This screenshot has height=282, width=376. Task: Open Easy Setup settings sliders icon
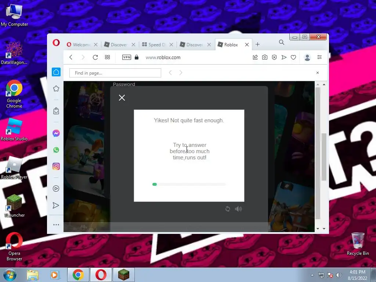(319, 57)
